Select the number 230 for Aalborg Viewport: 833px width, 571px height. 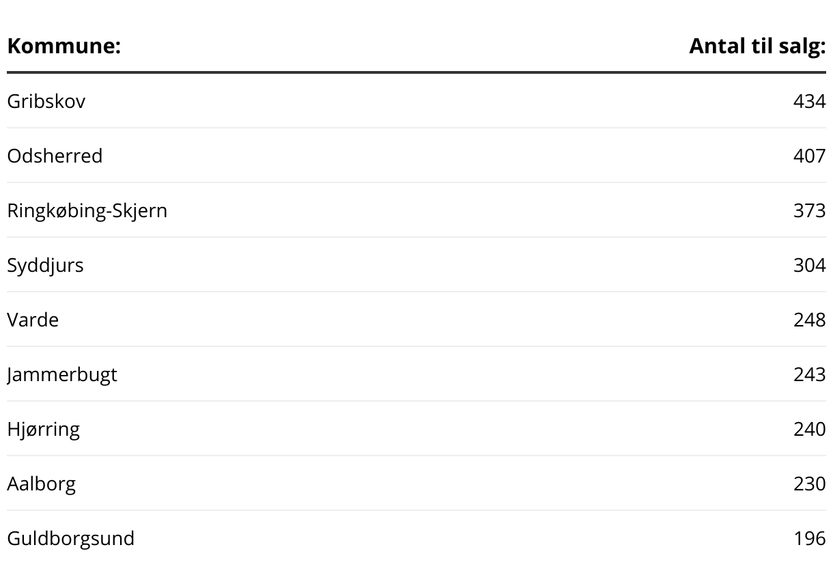810,484
